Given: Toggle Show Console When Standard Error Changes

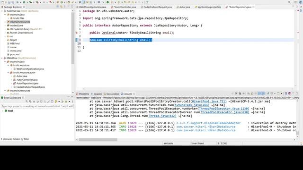Looking at the screenshot, I should click(x=263, y=93).
